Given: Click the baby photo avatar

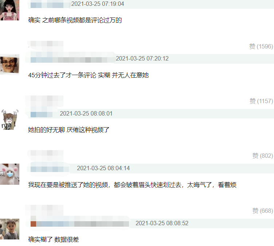Looking at the screenshot, I should coord(9,229).
